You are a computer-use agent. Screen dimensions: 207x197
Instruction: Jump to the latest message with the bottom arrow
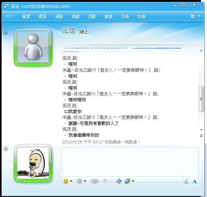(201, 136)
